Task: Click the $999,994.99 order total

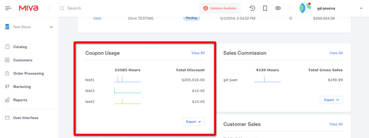Action: click(324, 19)
